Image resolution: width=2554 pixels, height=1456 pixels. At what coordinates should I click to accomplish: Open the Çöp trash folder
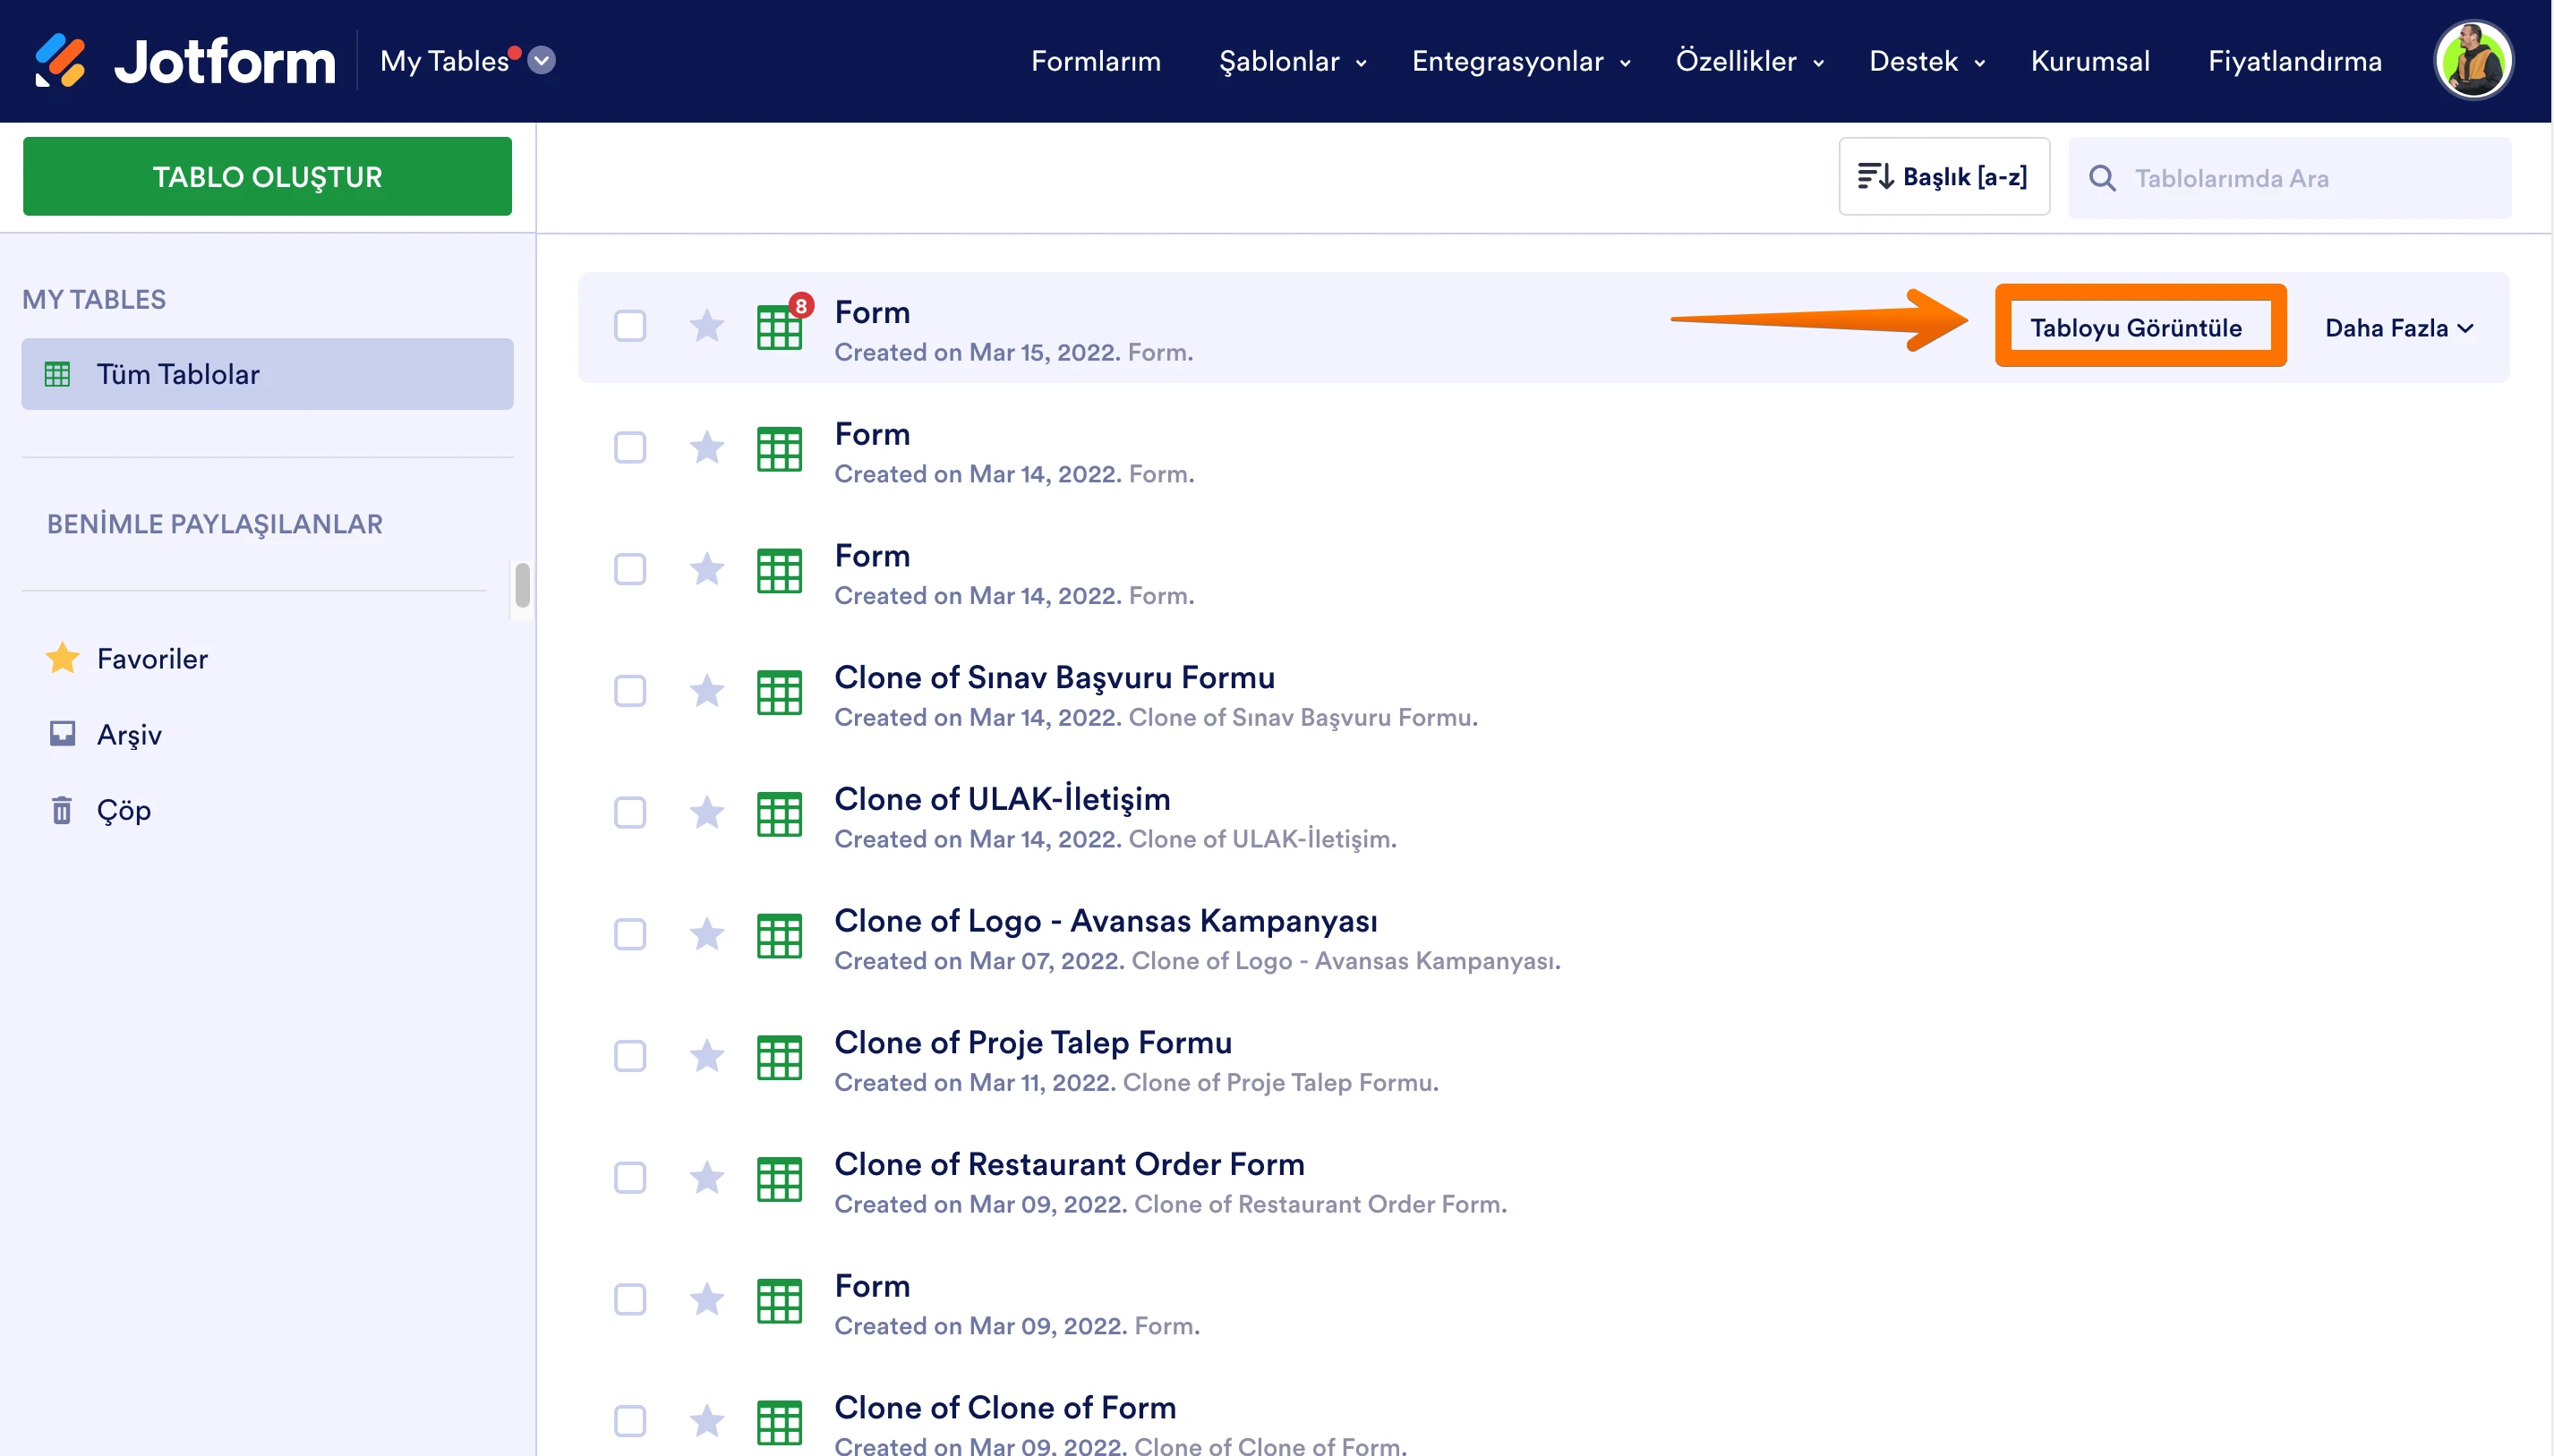(x=123, y=810)
